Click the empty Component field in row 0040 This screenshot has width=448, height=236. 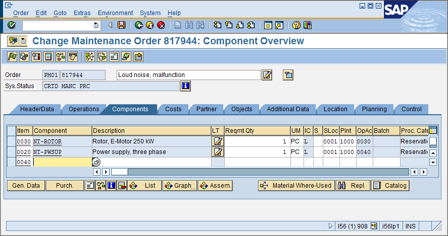[x=62, y=162]
